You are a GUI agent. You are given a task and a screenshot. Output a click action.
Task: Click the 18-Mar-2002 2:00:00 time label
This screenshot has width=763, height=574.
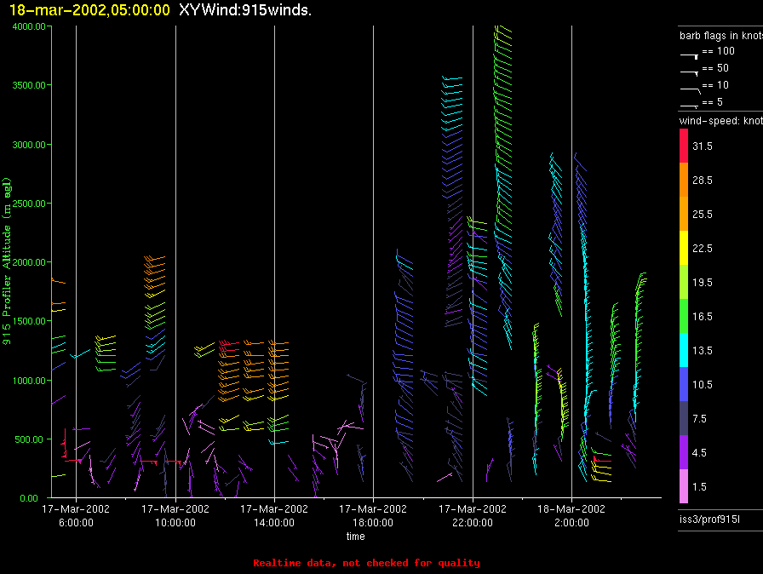(x=571, y=514)
